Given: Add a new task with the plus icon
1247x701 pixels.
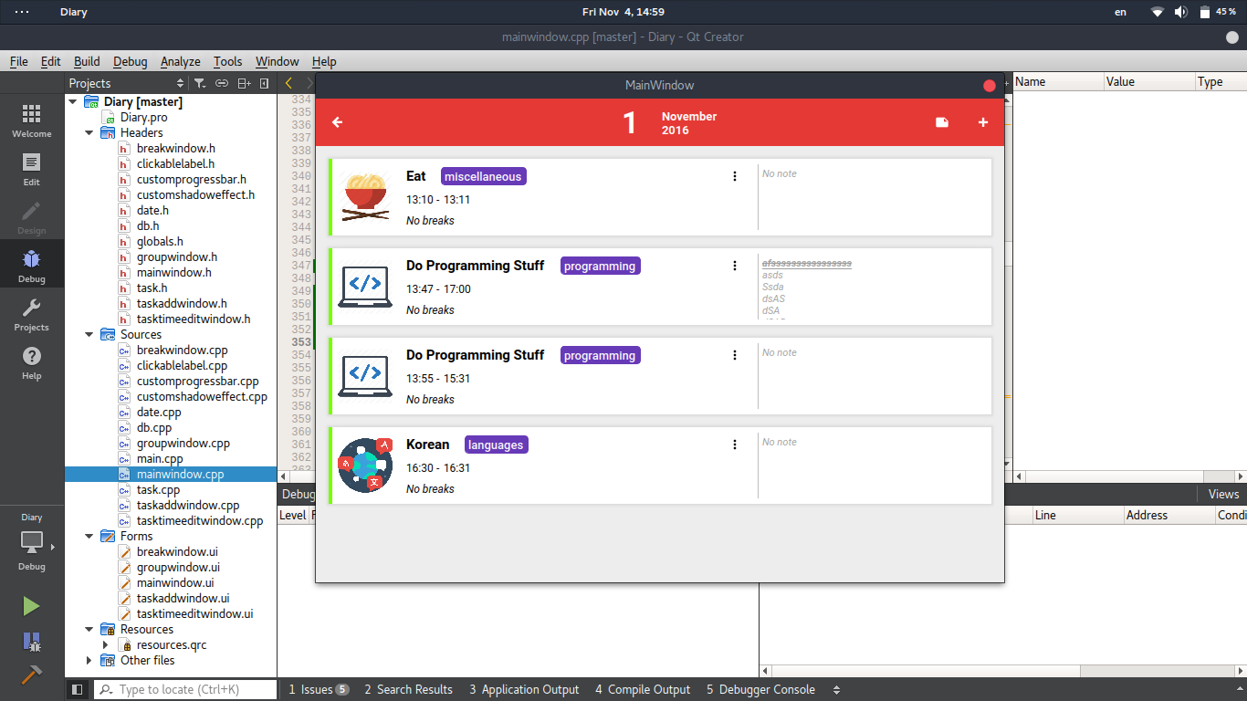Looking at the screenshot, I should click(x=983, y=122).
